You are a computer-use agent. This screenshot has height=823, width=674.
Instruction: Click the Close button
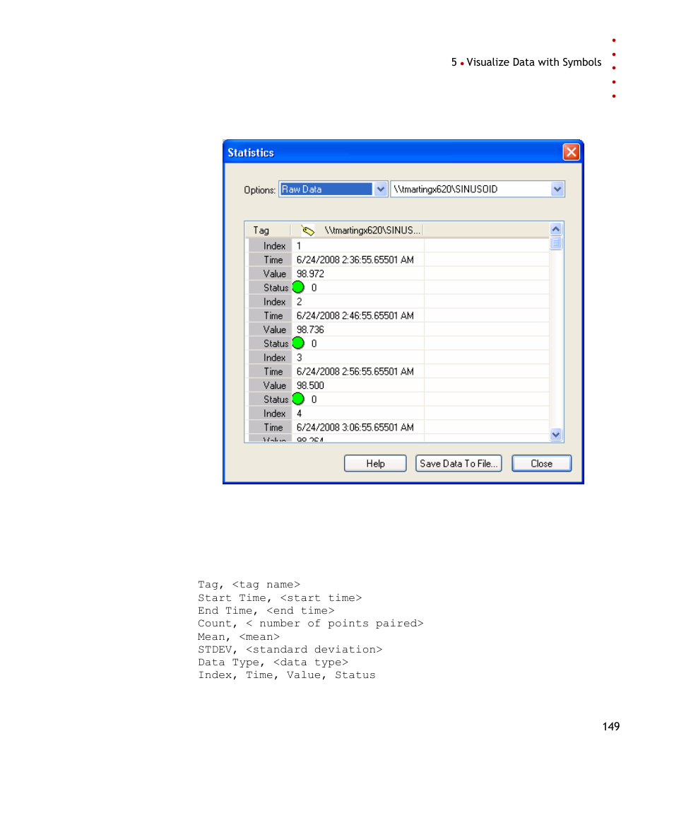tap(541, 463)
